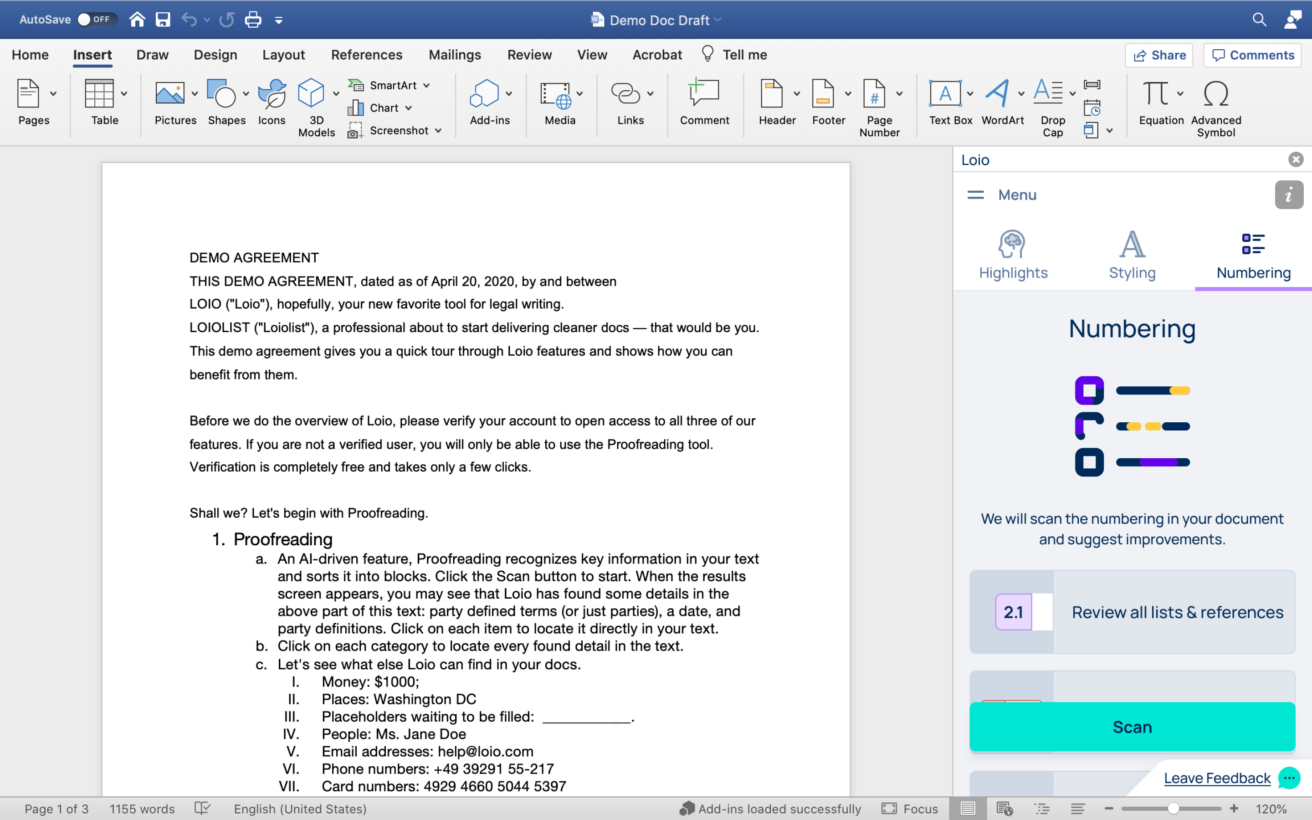Viewport: 1312px width, 820px height.
Task: Select Review all lists & references card
Action: click(1132, 612)
